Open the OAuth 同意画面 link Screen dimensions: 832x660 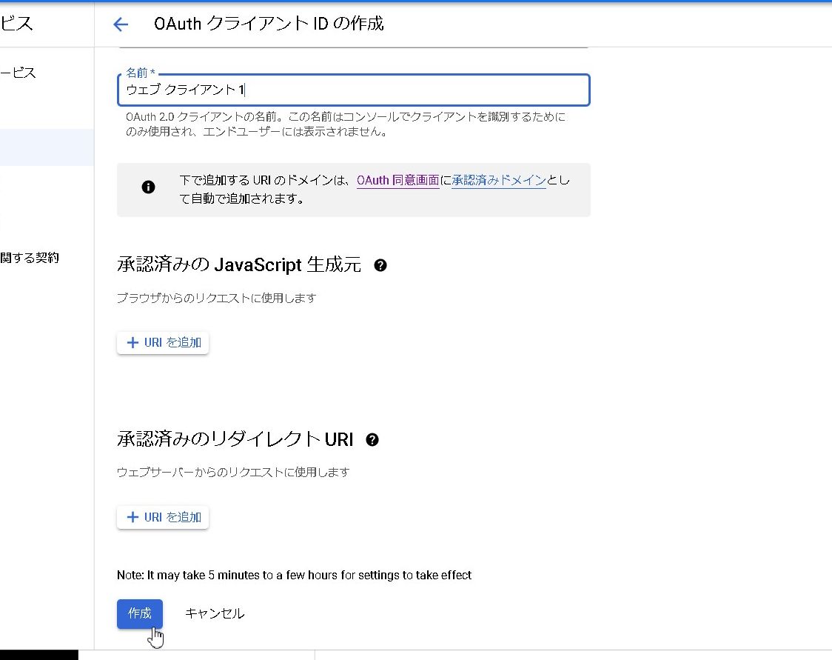pyautogui.click(x=397, y=180)
